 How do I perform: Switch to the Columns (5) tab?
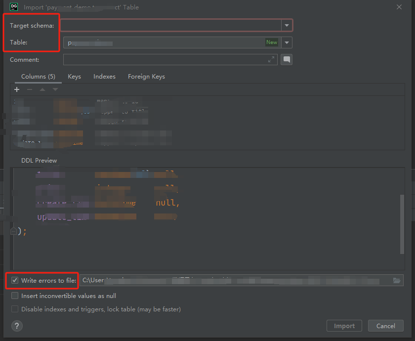point(38,77)
